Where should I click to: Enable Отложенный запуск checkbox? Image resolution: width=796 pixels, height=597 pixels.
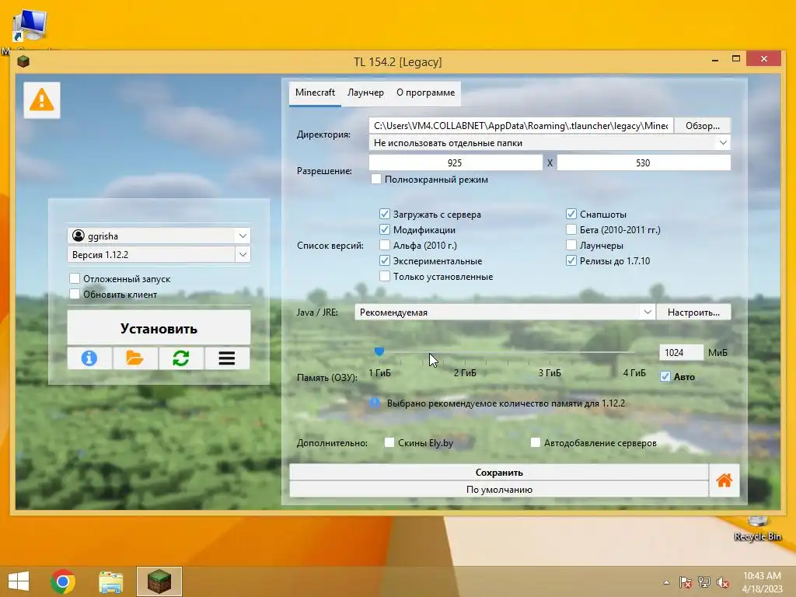click(x=75, y=278)
